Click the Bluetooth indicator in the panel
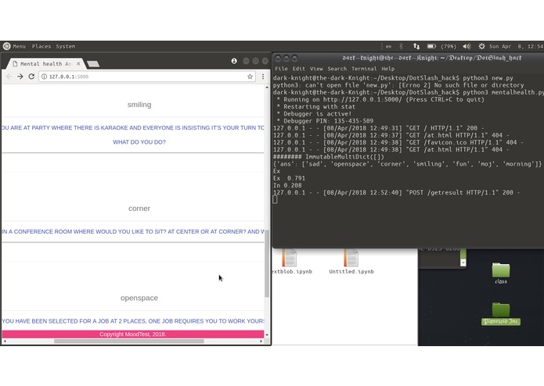Screen dimensions: 544x386 [x=401, y=46]
